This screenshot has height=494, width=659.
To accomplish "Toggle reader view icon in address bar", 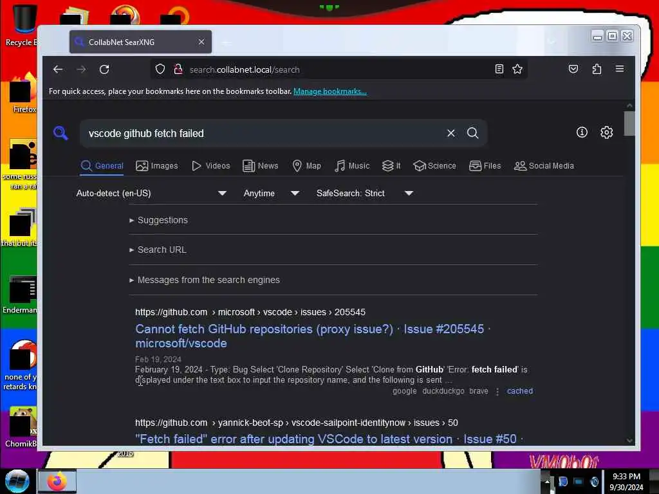I will [499, 69].
